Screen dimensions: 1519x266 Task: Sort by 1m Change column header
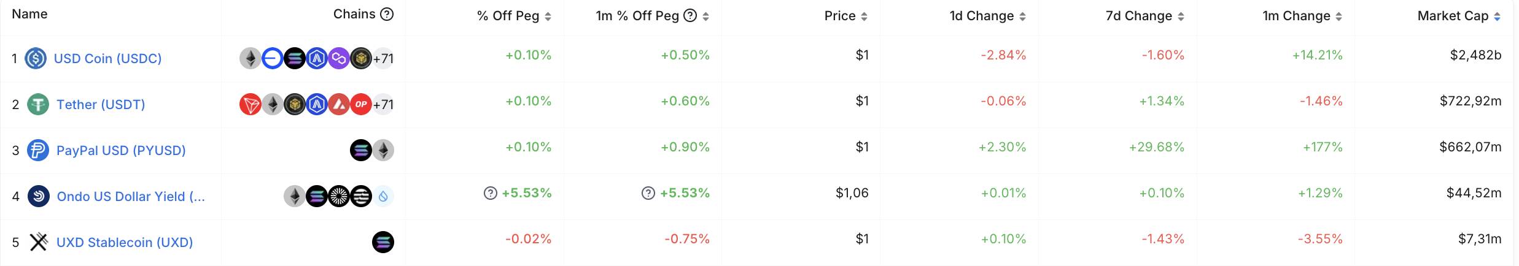tap(1303, 16)
